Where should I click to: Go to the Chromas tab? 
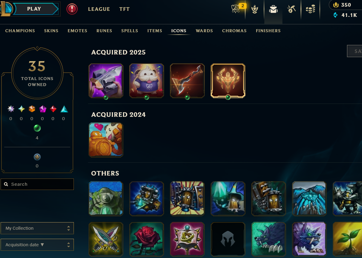[x=234, y=31]
